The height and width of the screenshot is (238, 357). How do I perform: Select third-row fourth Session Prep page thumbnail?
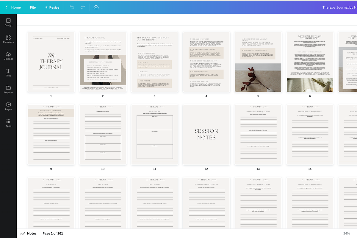click(206, 203)
